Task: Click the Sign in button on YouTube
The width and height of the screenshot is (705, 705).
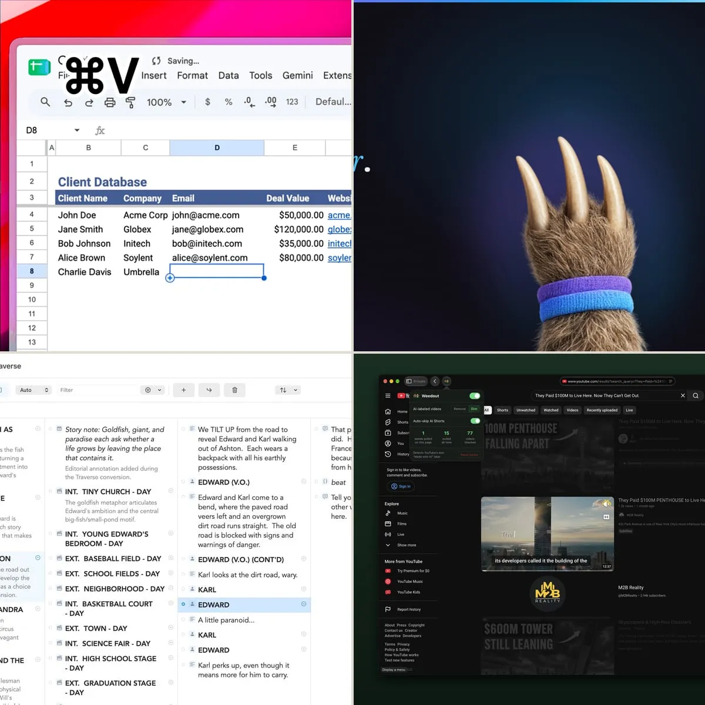Action: 401,486
